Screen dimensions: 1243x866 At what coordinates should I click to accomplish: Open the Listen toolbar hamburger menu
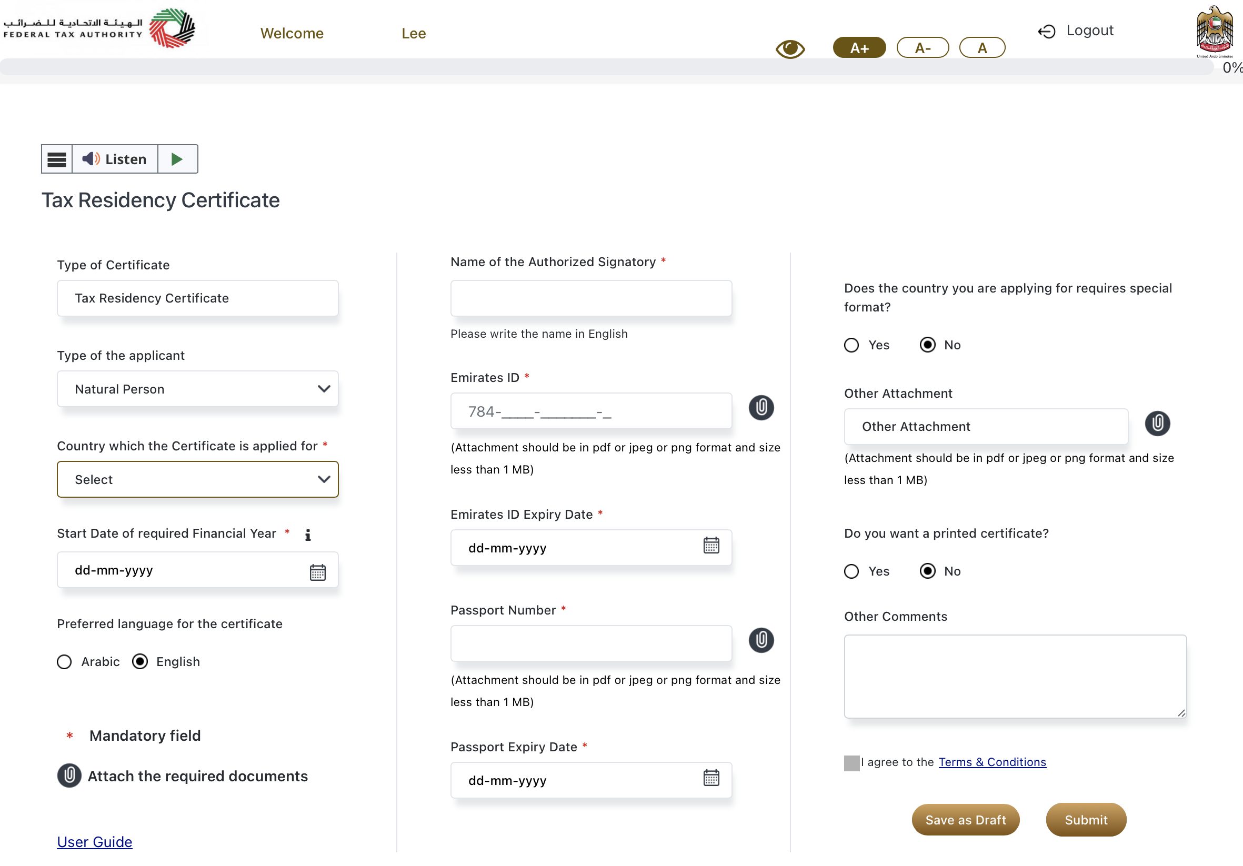57,159
